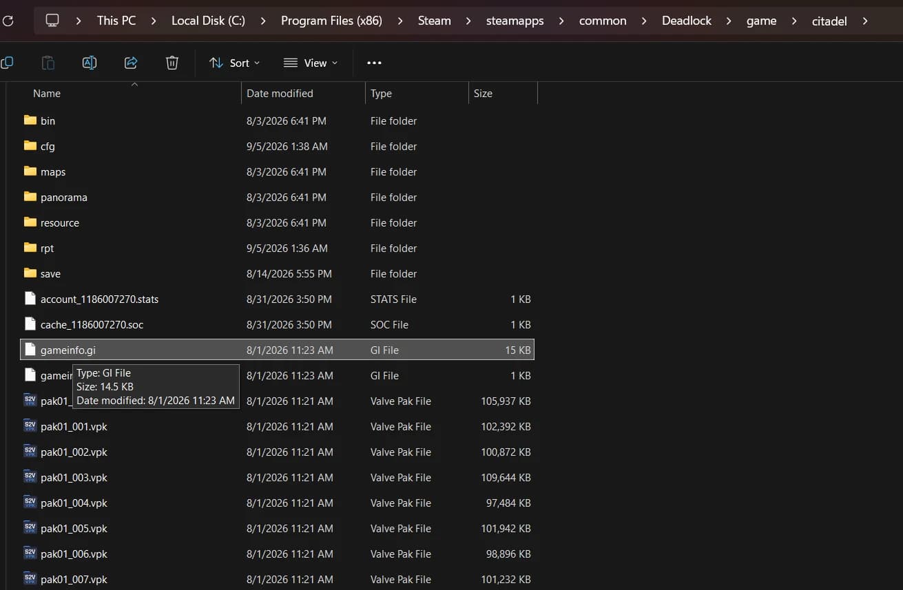Screen dimensions: 903x590
Task: Click the maps folder icon
Action: pos(30,171)
